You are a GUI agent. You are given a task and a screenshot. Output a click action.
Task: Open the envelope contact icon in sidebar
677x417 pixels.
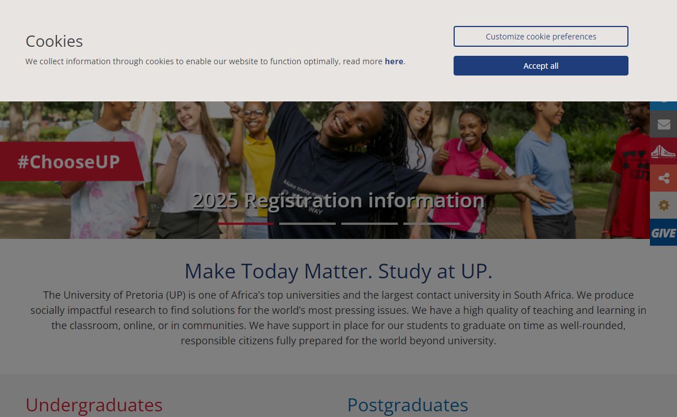(x=663, y=124)
